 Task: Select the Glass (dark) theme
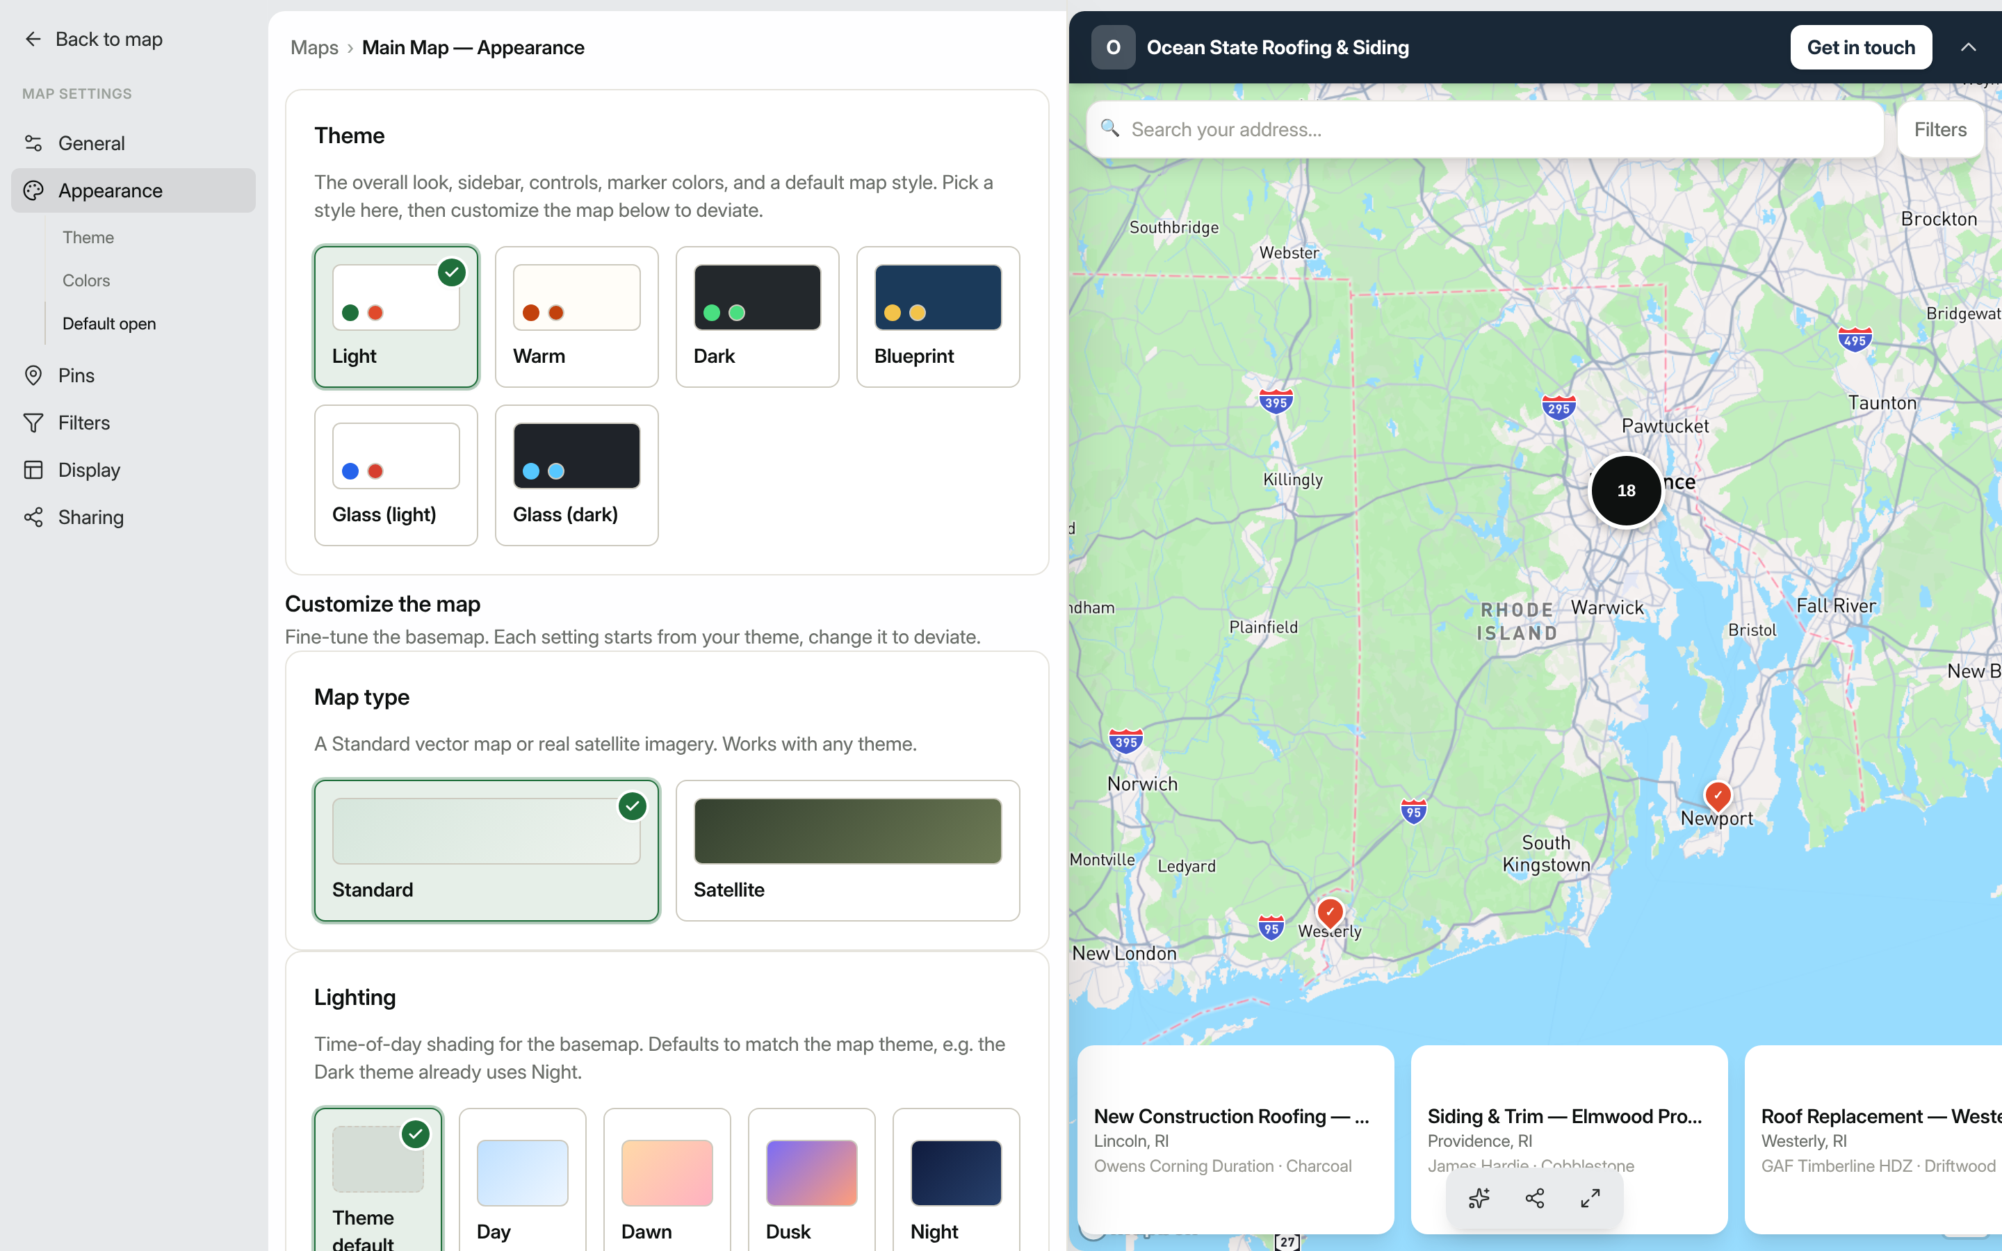tap(576, 475)
